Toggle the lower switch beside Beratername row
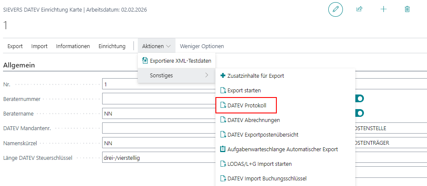The width and height of the screenshot is (427, 186). (x=359, y=113)
